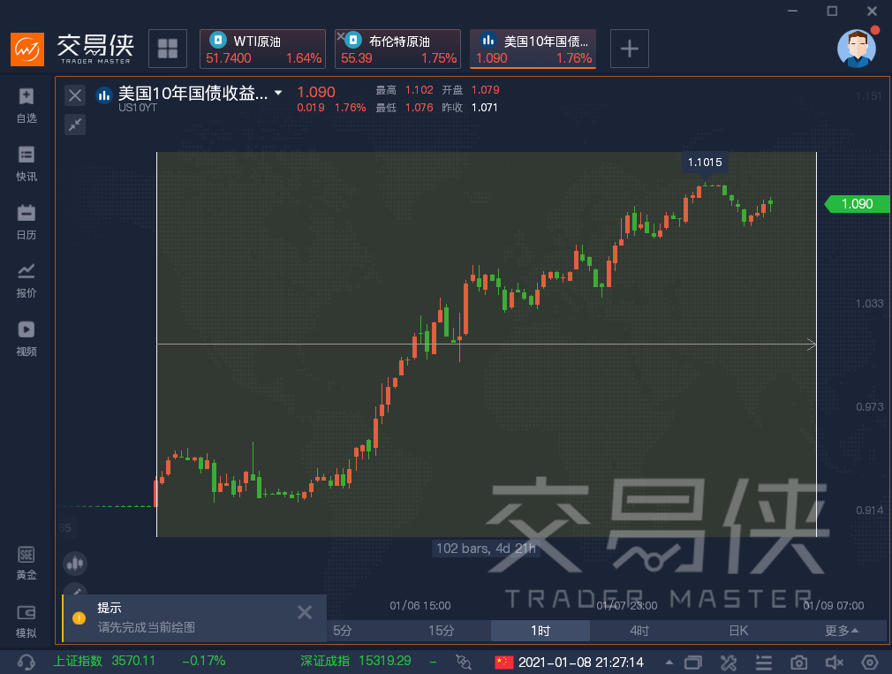
Task: Close the 布伦特原油 tab
Action: coord(340,36)
